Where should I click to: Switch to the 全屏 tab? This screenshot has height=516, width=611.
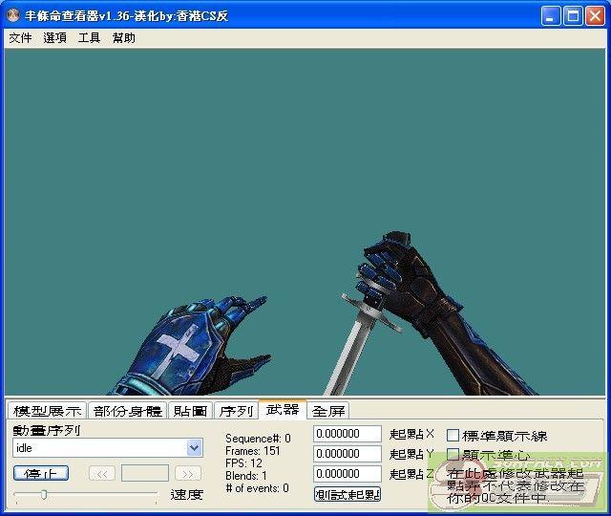(328, 411)
